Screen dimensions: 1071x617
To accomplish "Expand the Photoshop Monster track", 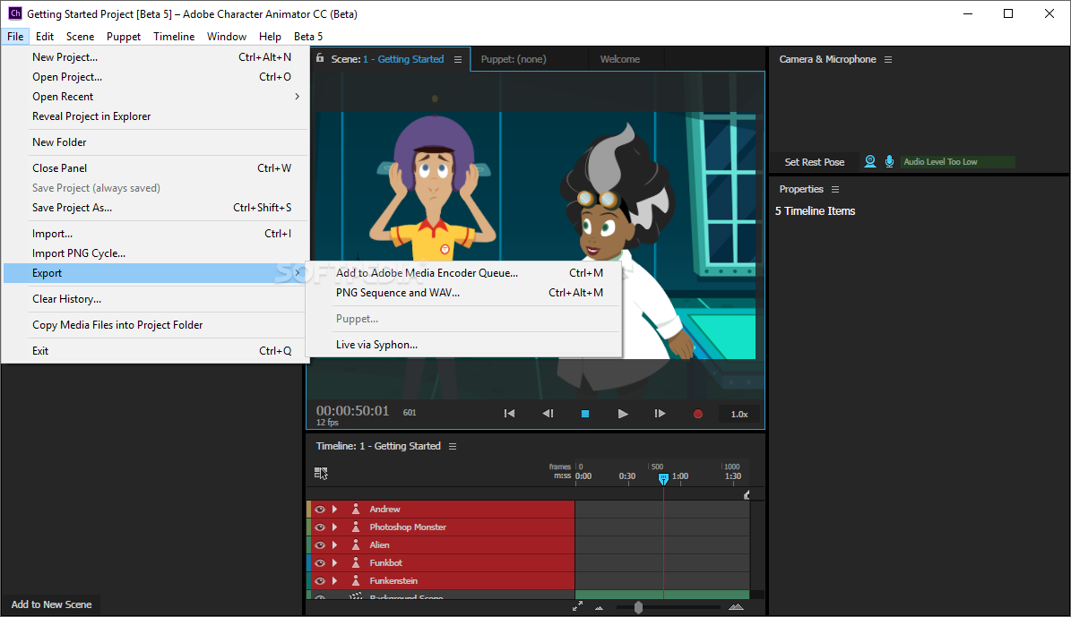I will tap(335, 527).
